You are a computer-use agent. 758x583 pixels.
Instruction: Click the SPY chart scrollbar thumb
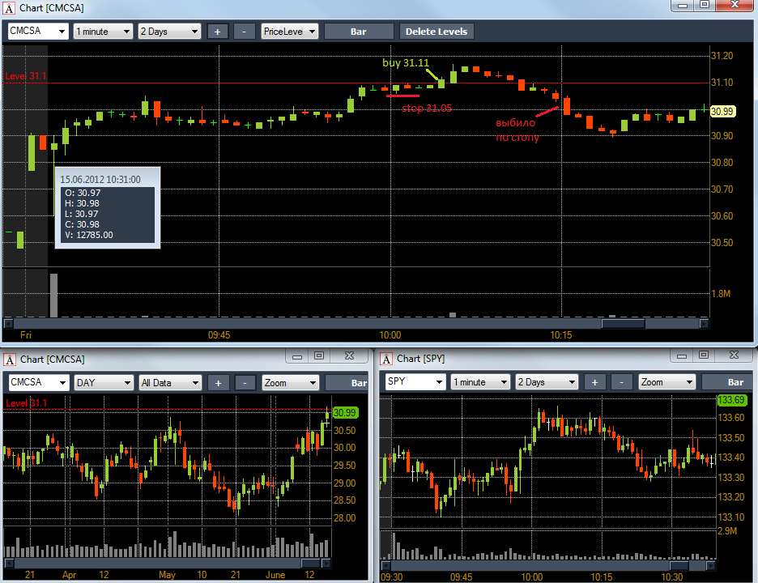coord(679,566)
